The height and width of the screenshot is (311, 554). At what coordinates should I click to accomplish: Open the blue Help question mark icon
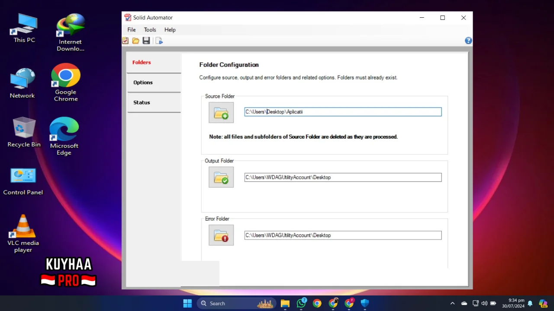(x=468, y=41)
